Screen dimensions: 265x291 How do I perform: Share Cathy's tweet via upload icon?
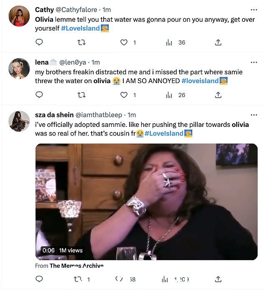[x=218, y=43]
